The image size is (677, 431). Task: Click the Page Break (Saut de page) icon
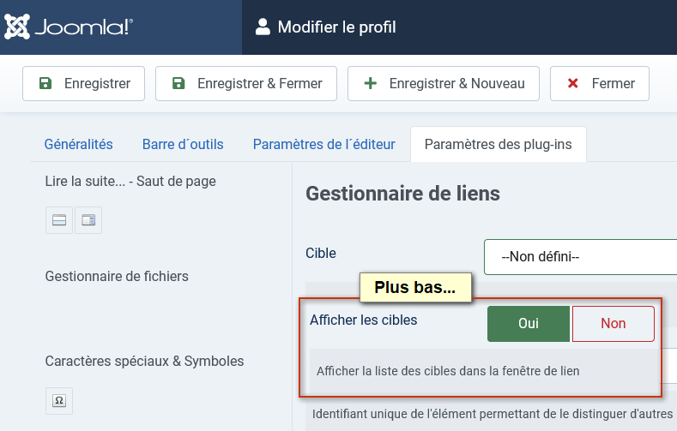(x=88, y=220)
